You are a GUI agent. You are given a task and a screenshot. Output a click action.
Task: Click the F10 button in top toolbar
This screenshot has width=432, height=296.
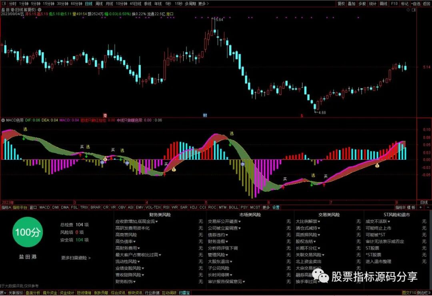tap(394, 4)
